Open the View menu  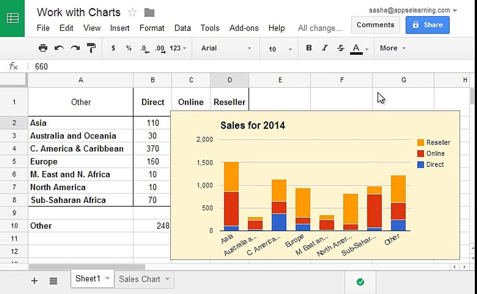(x=92, y=28)
